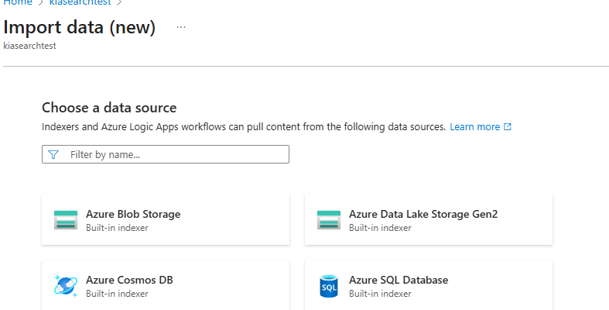Screen dimensions: 609x310
Task: Click the kiasearchtest subtitle below page title
Action: (29, 46)
